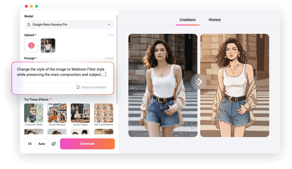
Task: Click the upload image icon button
Action: coord(31,46)
